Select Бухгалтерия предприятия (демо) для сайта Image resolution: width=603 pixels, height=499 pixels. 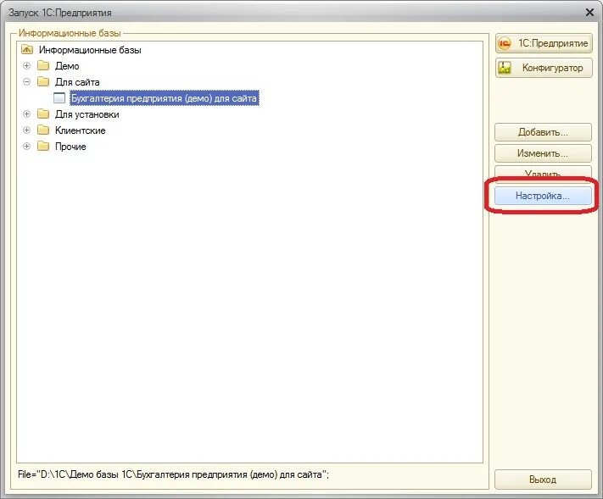pyautogui.click(x=164, y=98)
